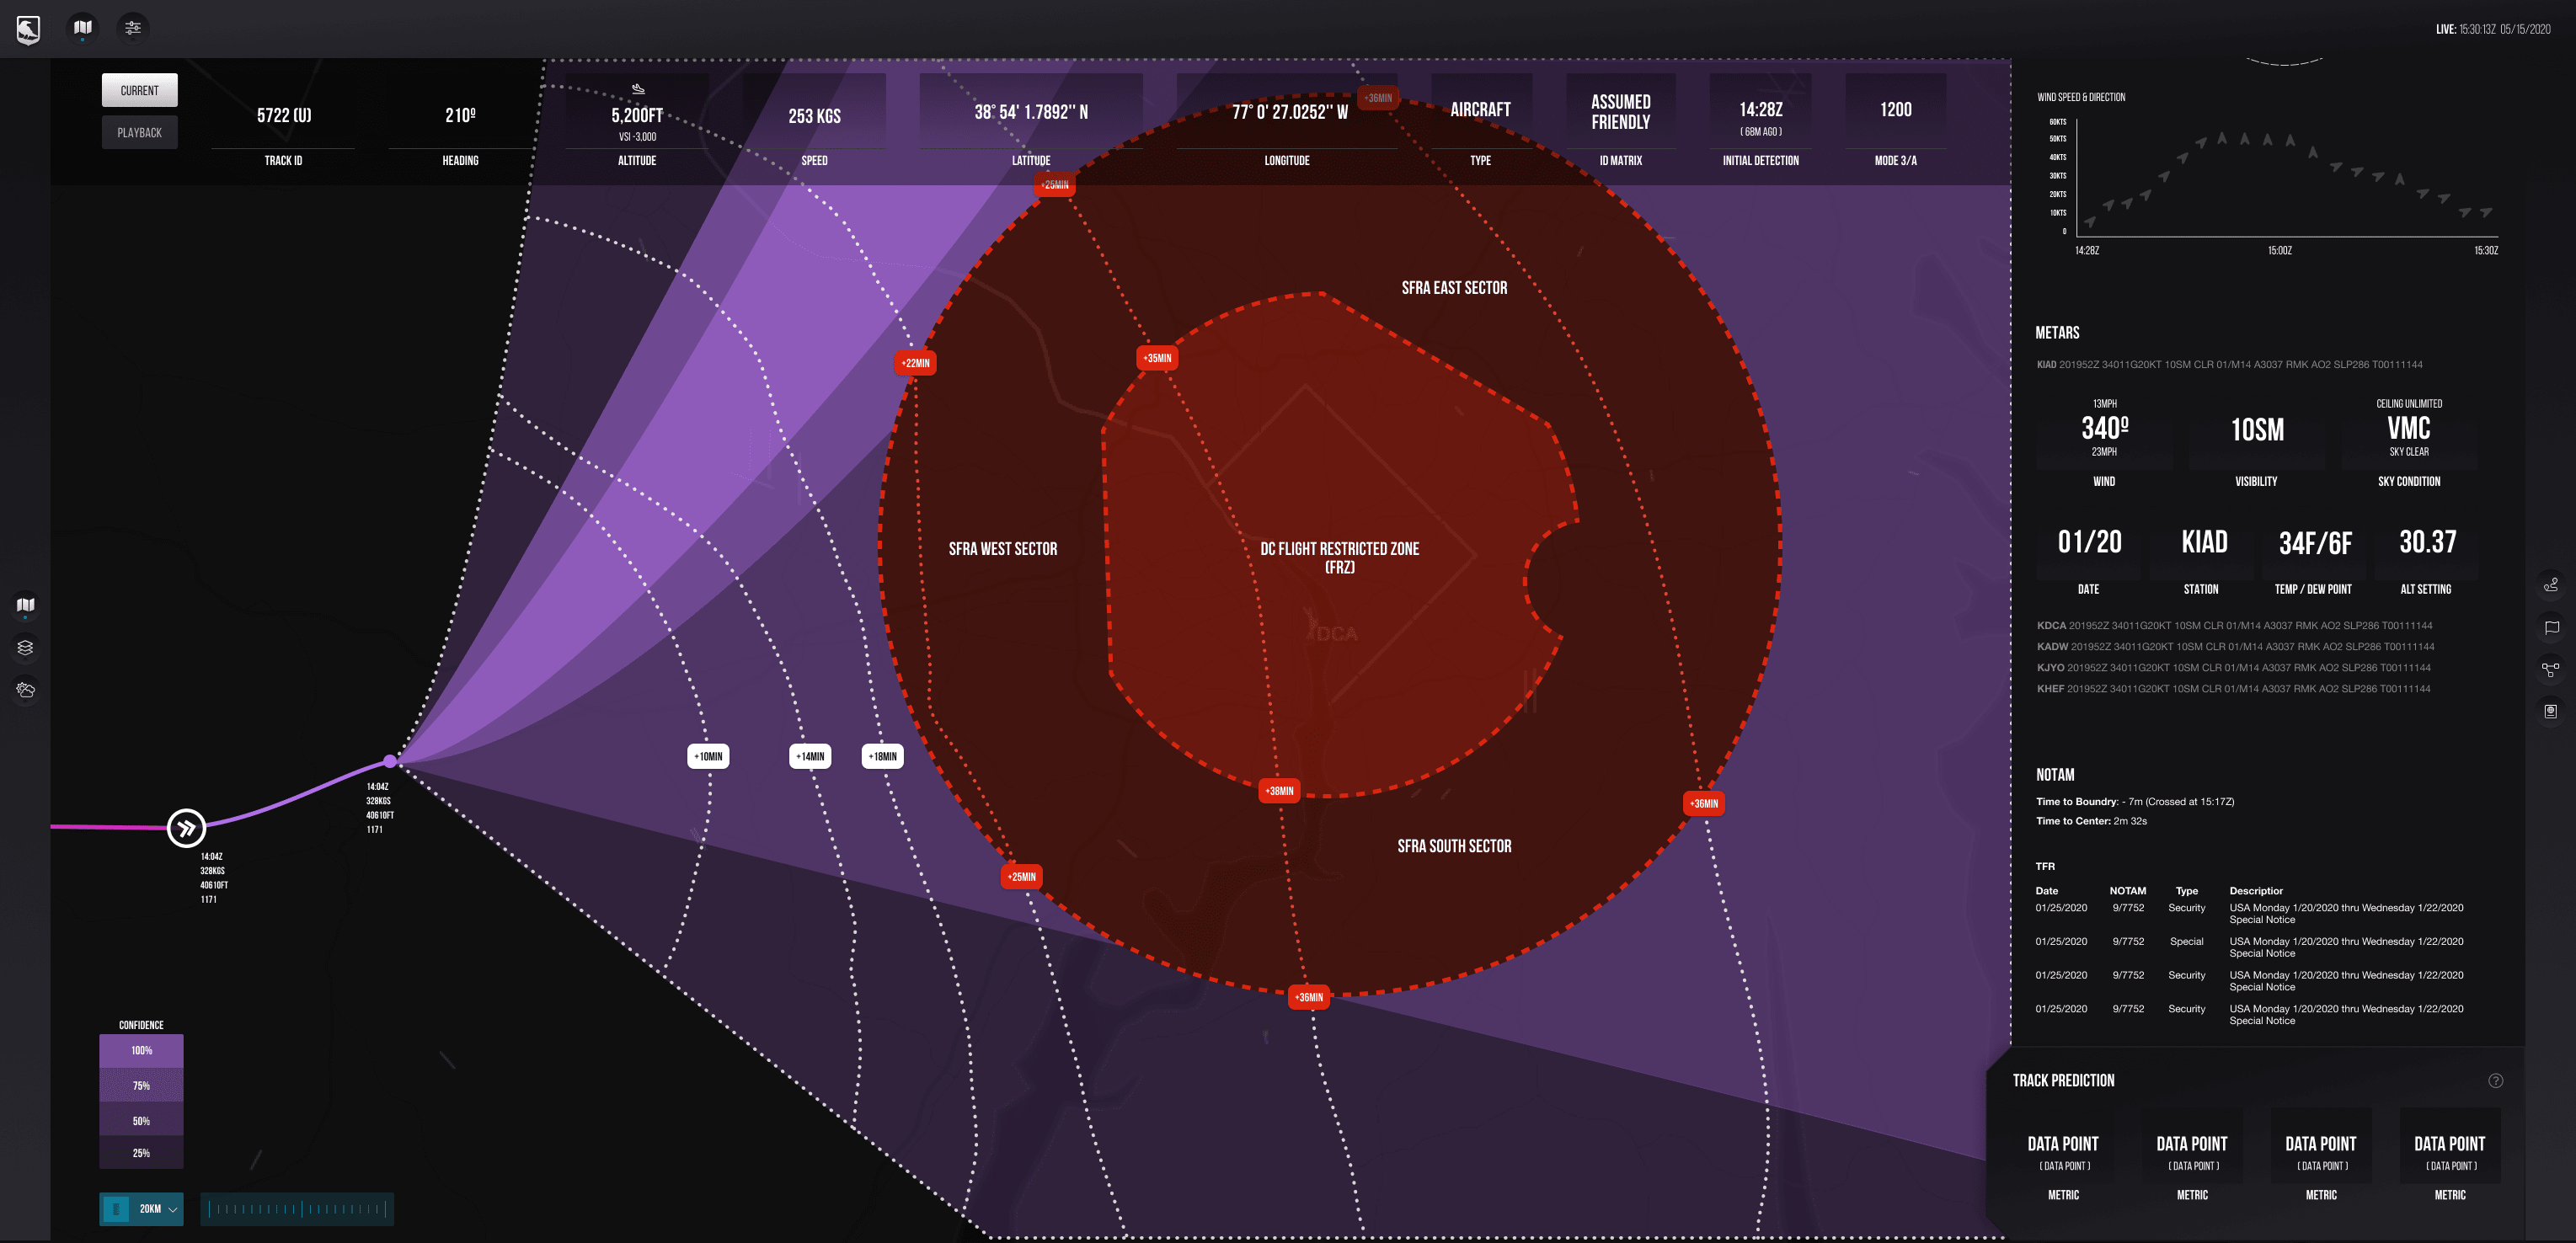Select the 25% confidence swatch
Image resolution: width=2576 pixels, height=1243 pixels.
[x=141, y=1153]
